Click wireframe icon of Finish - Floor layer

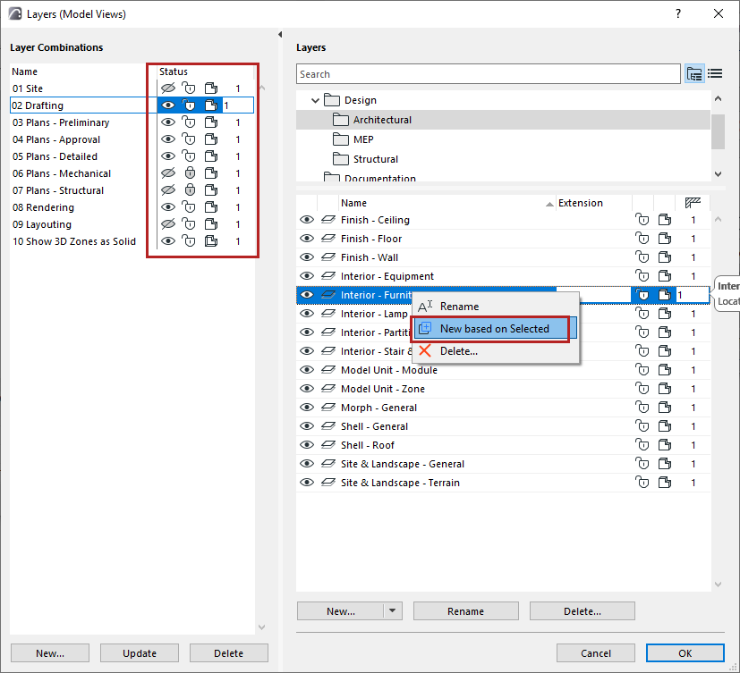click(x=665, y=239)
